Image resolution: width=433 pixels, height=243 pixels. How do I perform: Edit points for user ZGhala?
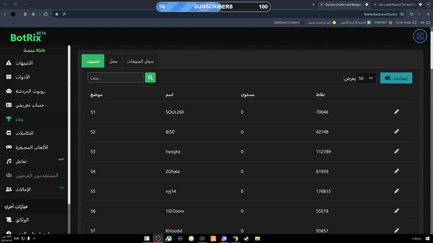coord(396,171)
